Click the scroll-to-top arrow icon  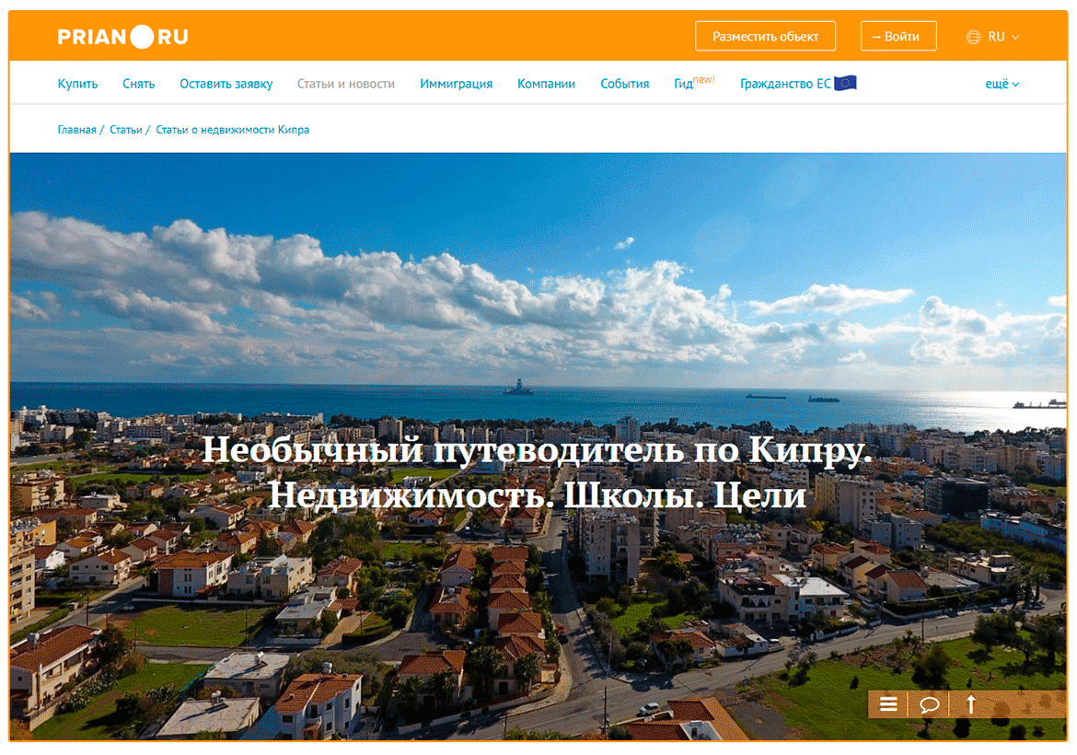click(970, 704)
